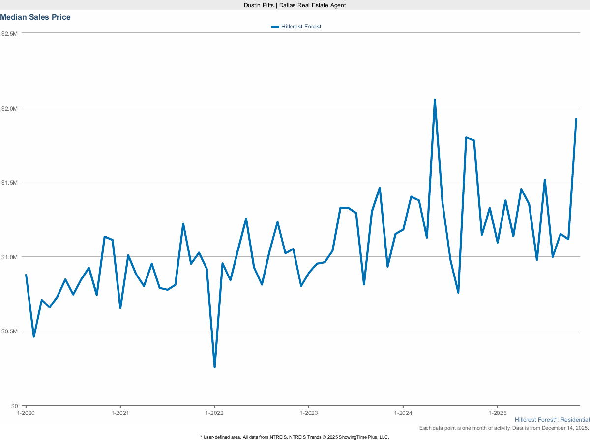
Task: Click the 1-2020 x-axis label
Action: point(26,413)
